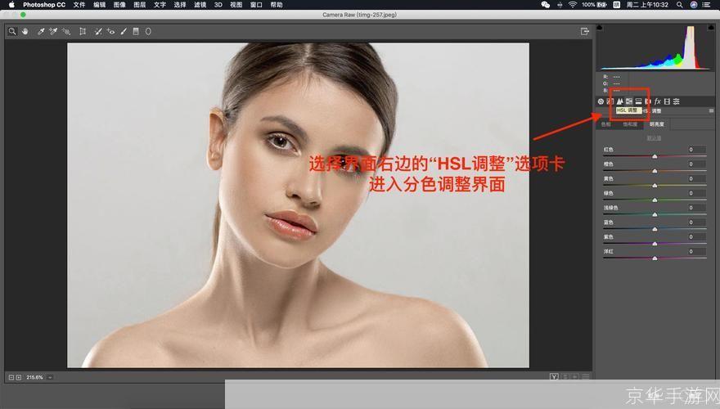This screenshot has height=409, width=720.
Task: Open the 图层 Layer menu
Action: tap(140, 5)
